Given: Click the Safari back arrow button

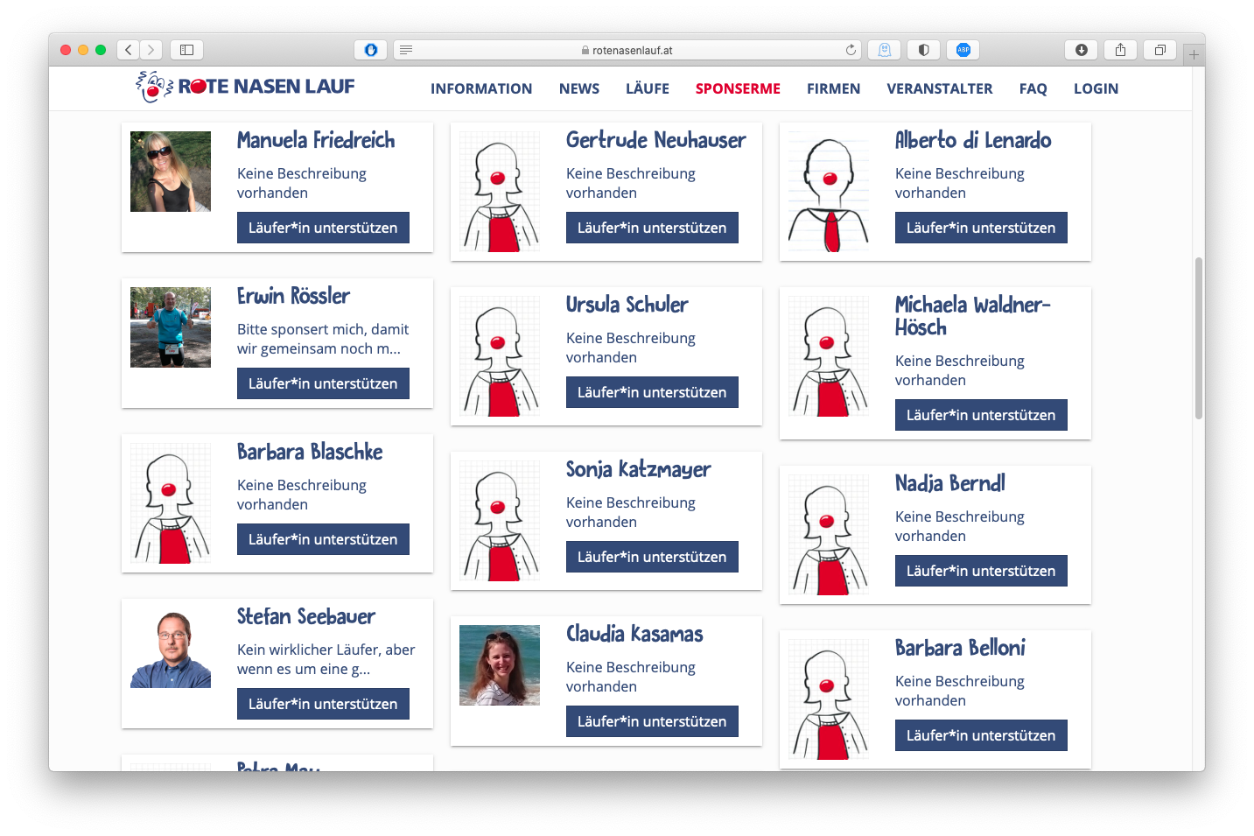Looking at the screenshot, I should [129, 50].
